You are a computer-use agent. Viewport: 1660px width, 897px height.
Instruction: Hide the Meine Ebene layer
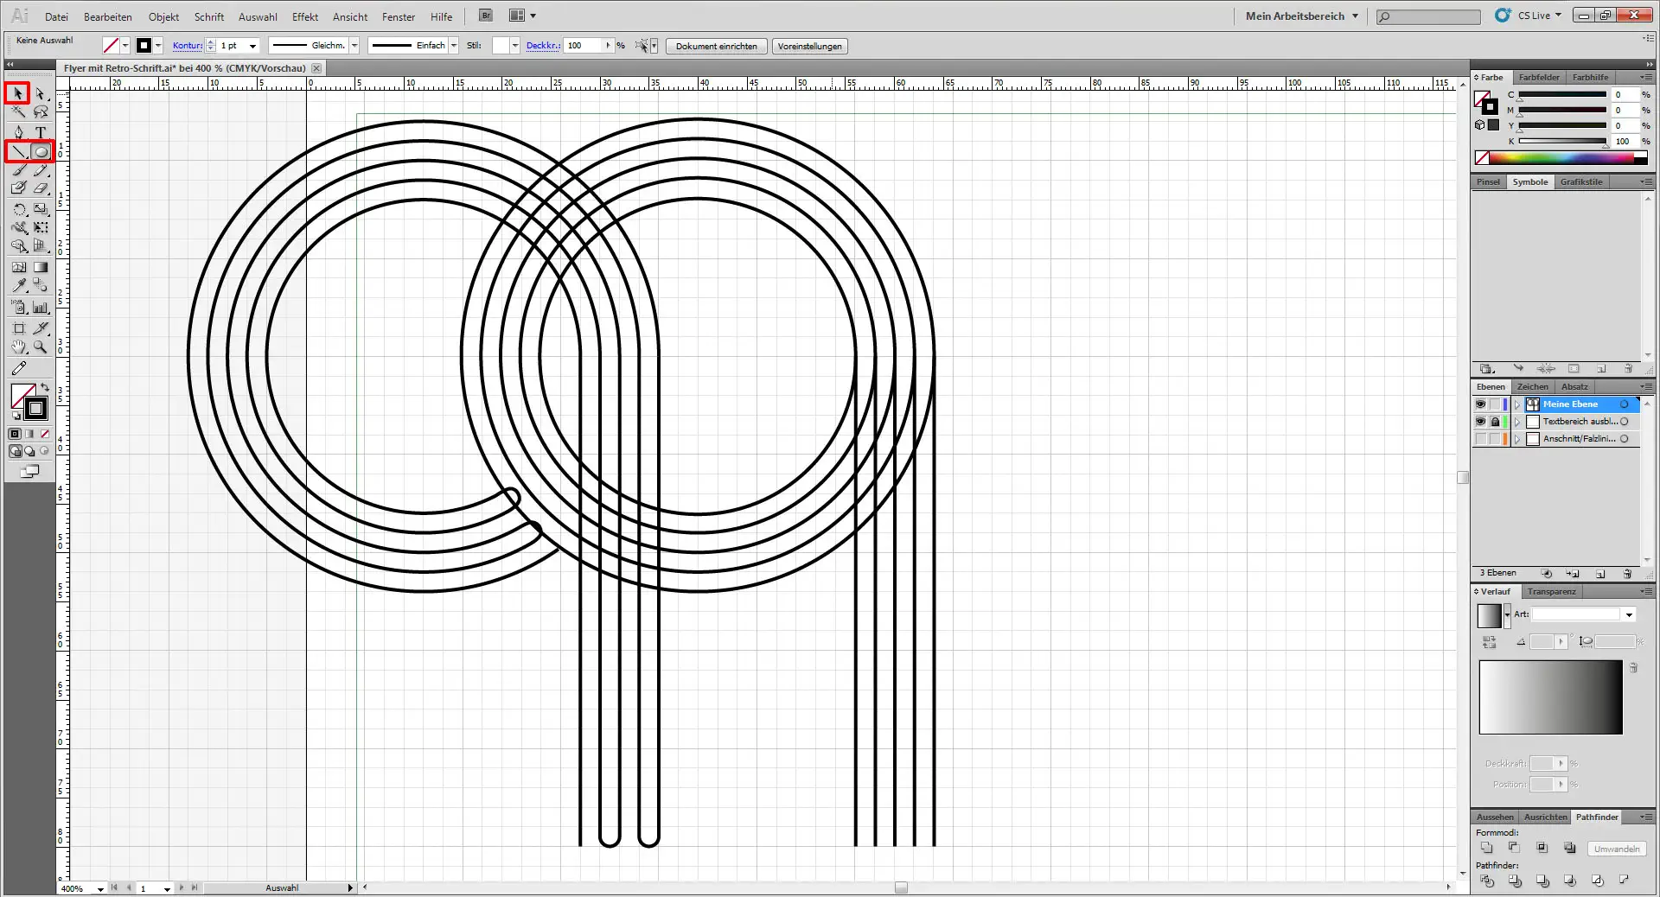coord(1480,404)
